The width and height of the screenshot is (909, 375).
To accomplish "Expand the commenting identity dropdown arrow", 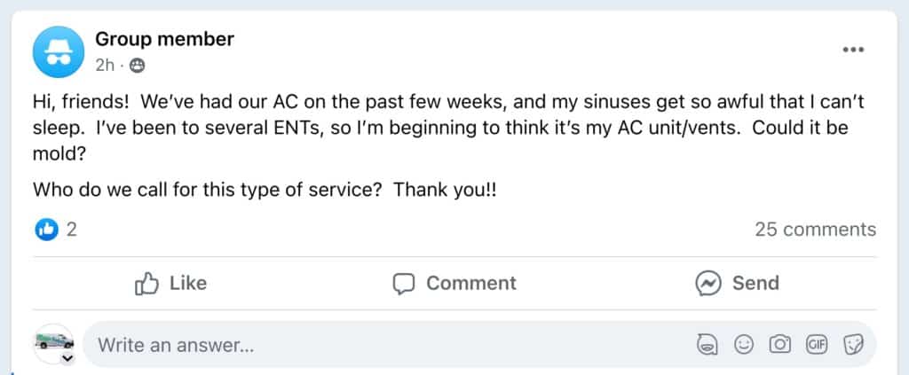I will [66, 358].
